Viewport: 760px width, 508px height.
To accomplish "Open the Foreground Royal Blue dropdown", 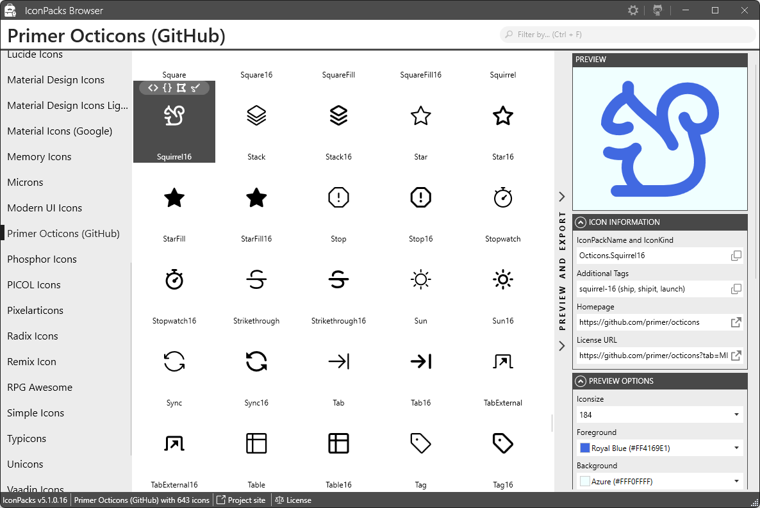I will pos(659,448).
